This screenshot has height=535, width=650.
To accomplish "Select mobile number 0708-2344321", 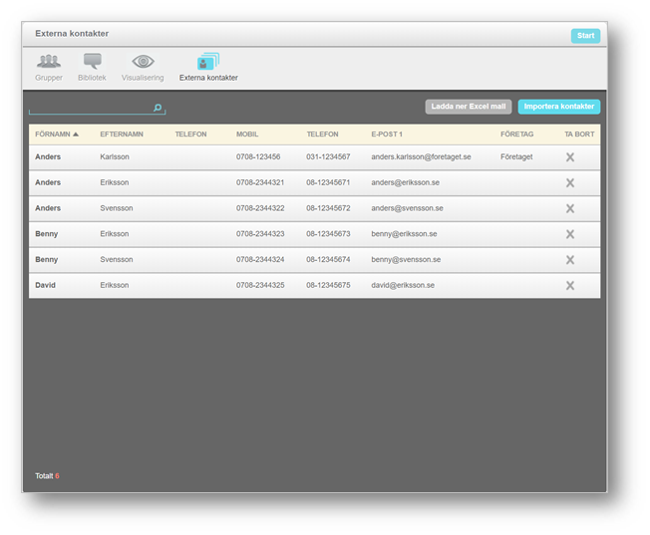I will pyautogui.click(x=260, y=182).
